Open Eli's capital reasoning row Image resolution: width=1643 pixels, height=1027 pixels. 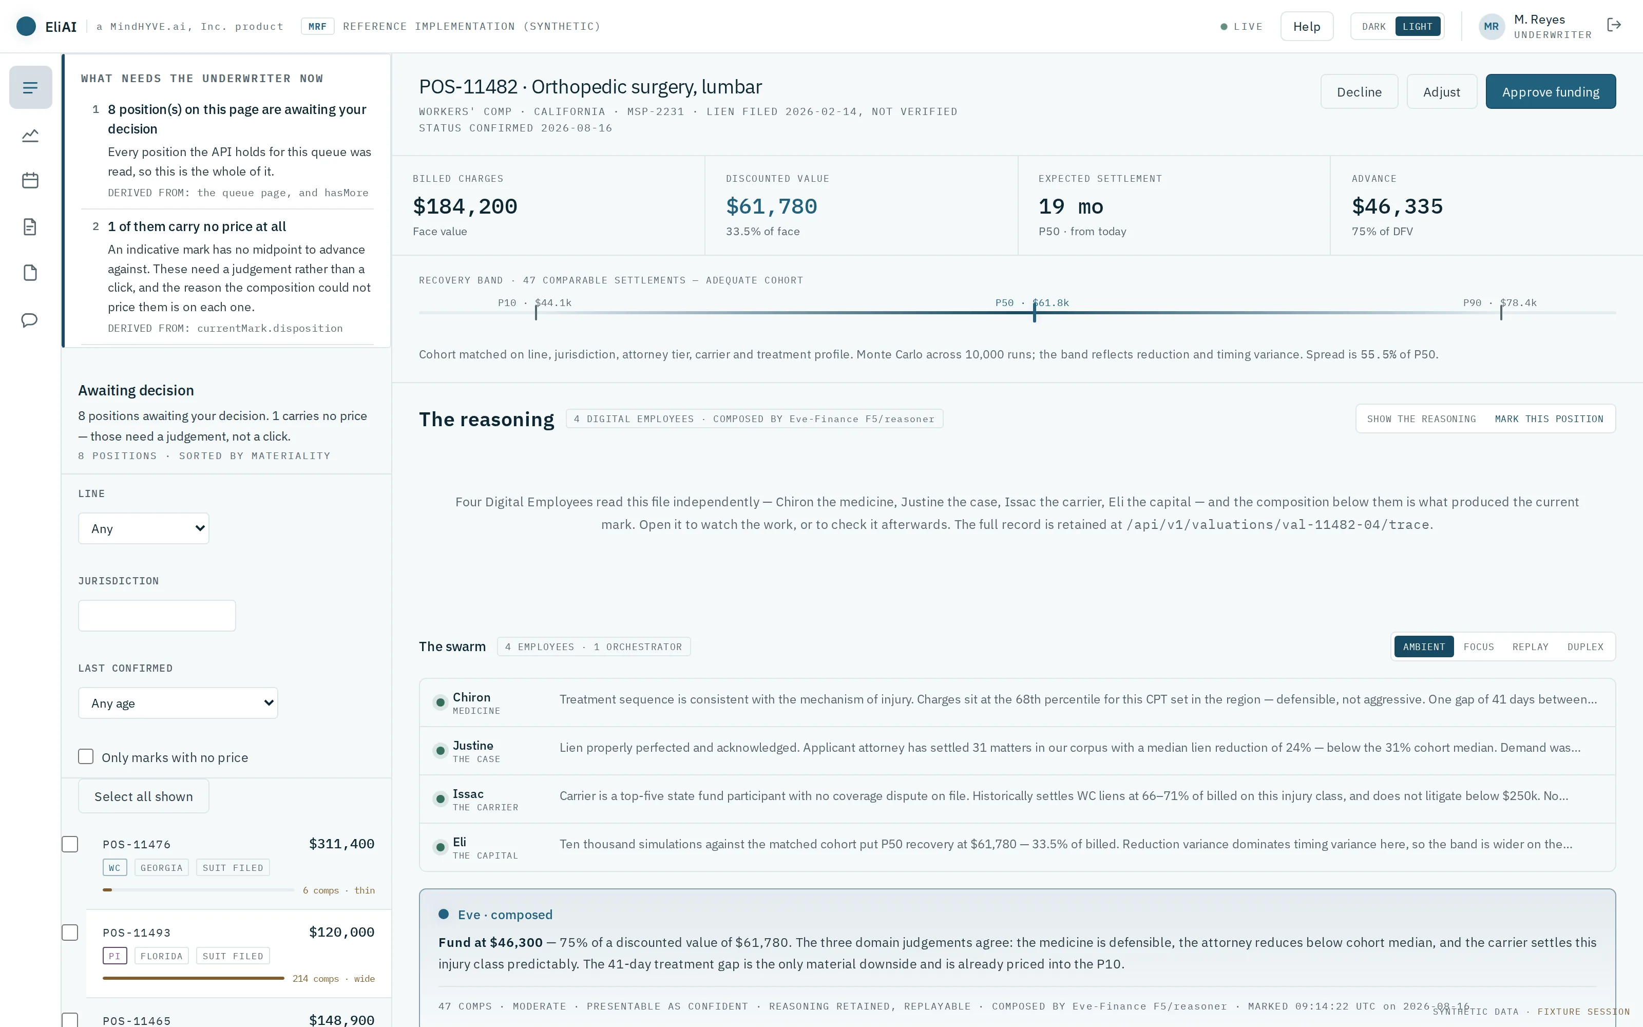pyautogui.click(x=1017, y=848)
